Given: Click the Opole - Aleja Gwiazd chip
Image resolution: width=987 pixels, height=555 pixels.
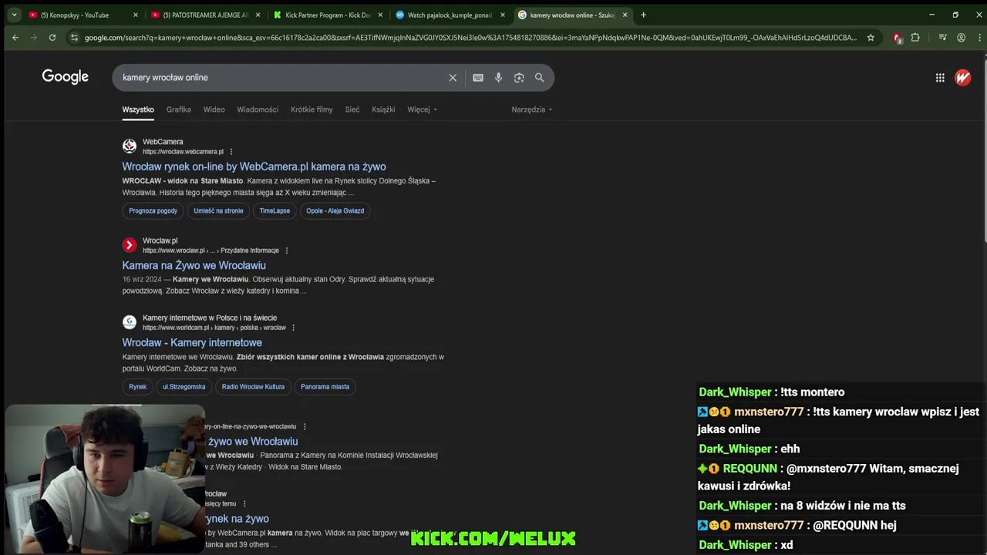Looking at the screenshot, I should (335, 210).
